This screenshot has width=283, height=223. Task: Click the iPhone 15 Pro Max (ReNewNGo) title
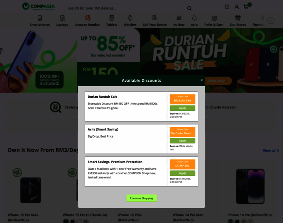coord(23,217)
